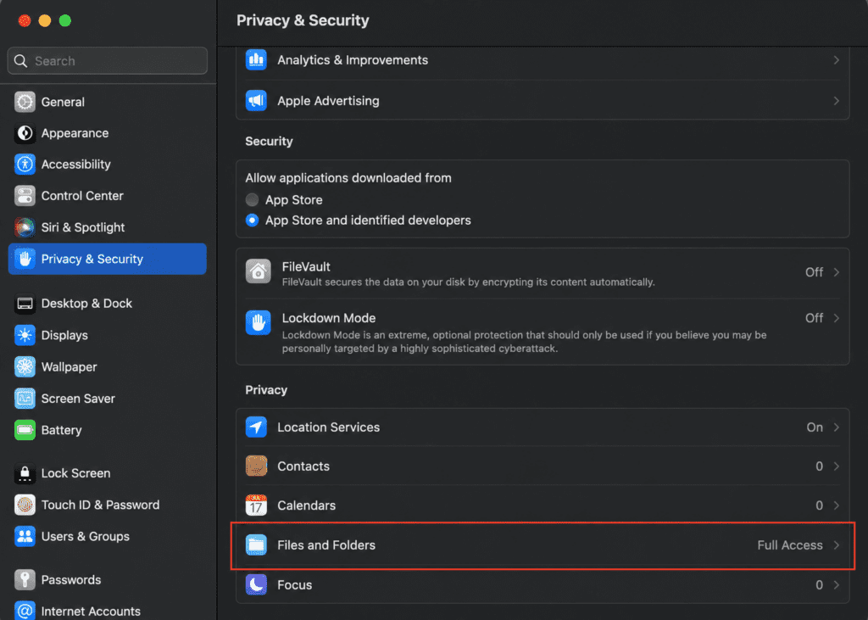Click the Focus label
The height and width of the screenshot is (620, 868).
pyautogui.click(x=294, y=584)
